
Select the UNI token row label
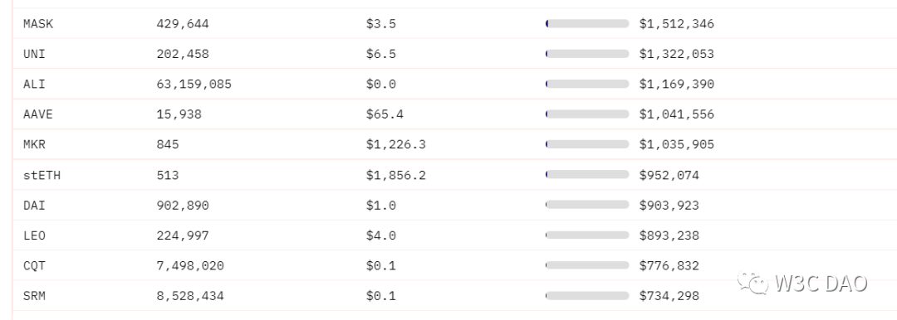(34, 54)
